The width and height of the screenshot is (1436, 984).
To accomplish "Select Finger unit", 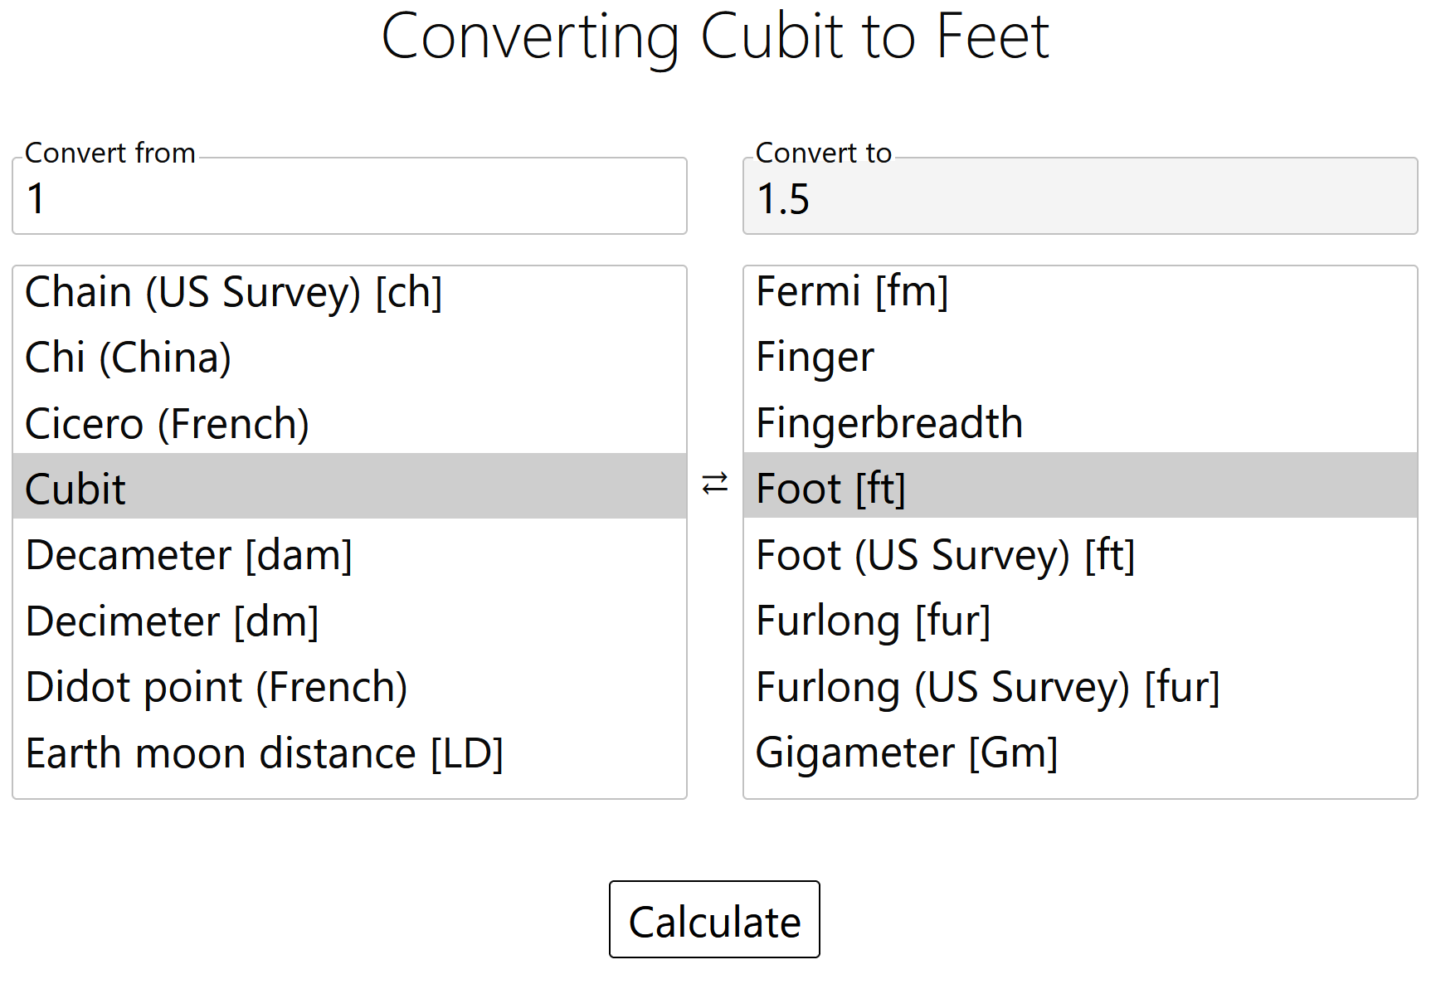I will (1078, 358).
